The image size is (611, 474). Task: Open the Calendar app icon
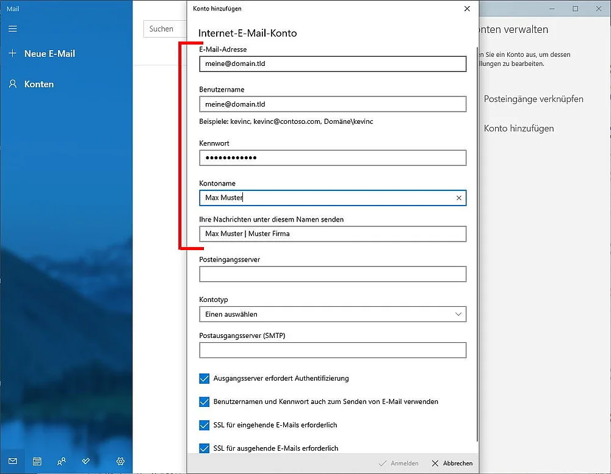click(x=37, y=462)
